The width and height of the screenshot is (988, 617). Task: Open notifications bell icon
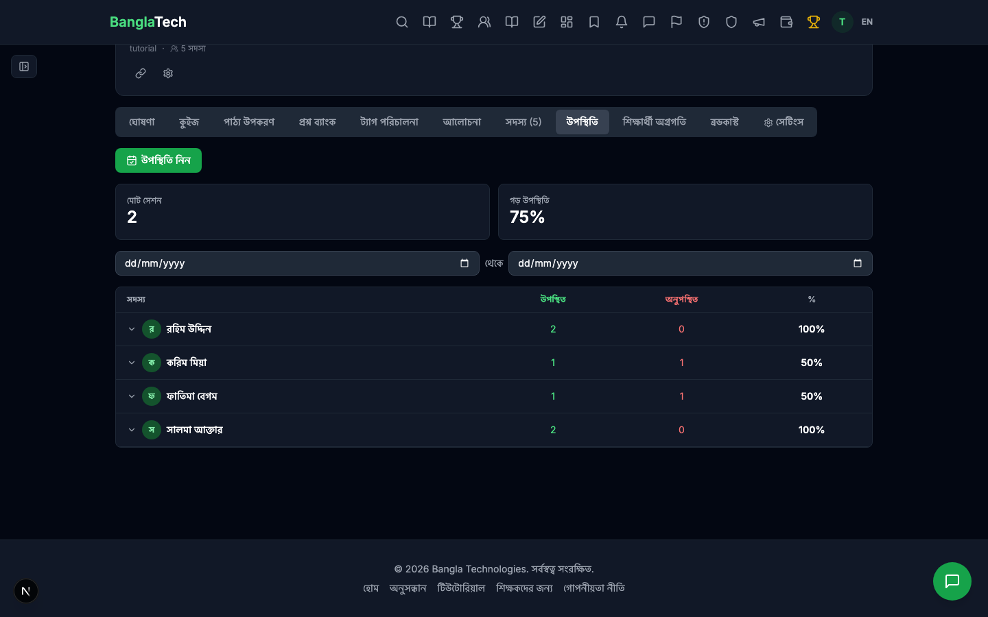[x=622, y=22]
